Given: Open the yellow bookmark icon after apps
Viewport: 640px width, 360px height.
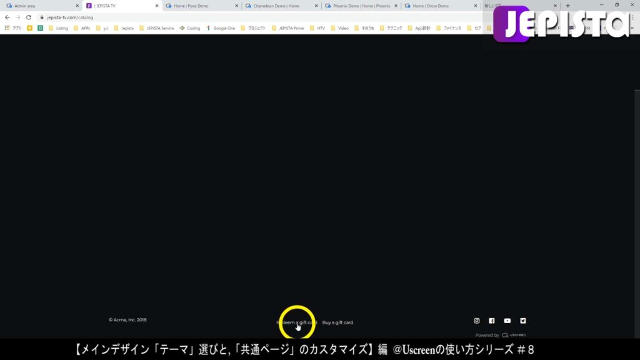Looking at the screenshot, I should (30, 28).
